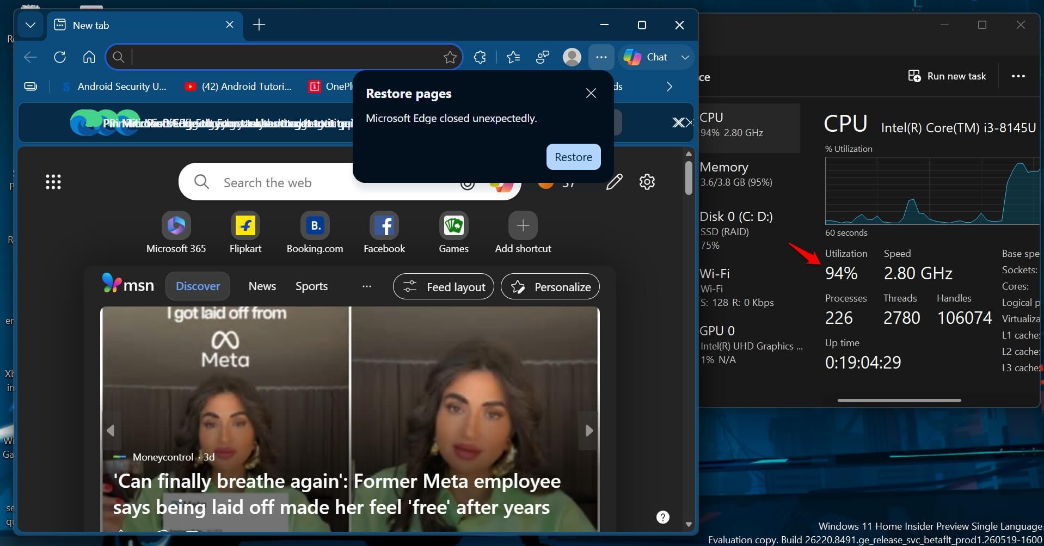This screenshot has width=1044, height=546.
Task: Click the 106074 handles value
Action: 964,318
